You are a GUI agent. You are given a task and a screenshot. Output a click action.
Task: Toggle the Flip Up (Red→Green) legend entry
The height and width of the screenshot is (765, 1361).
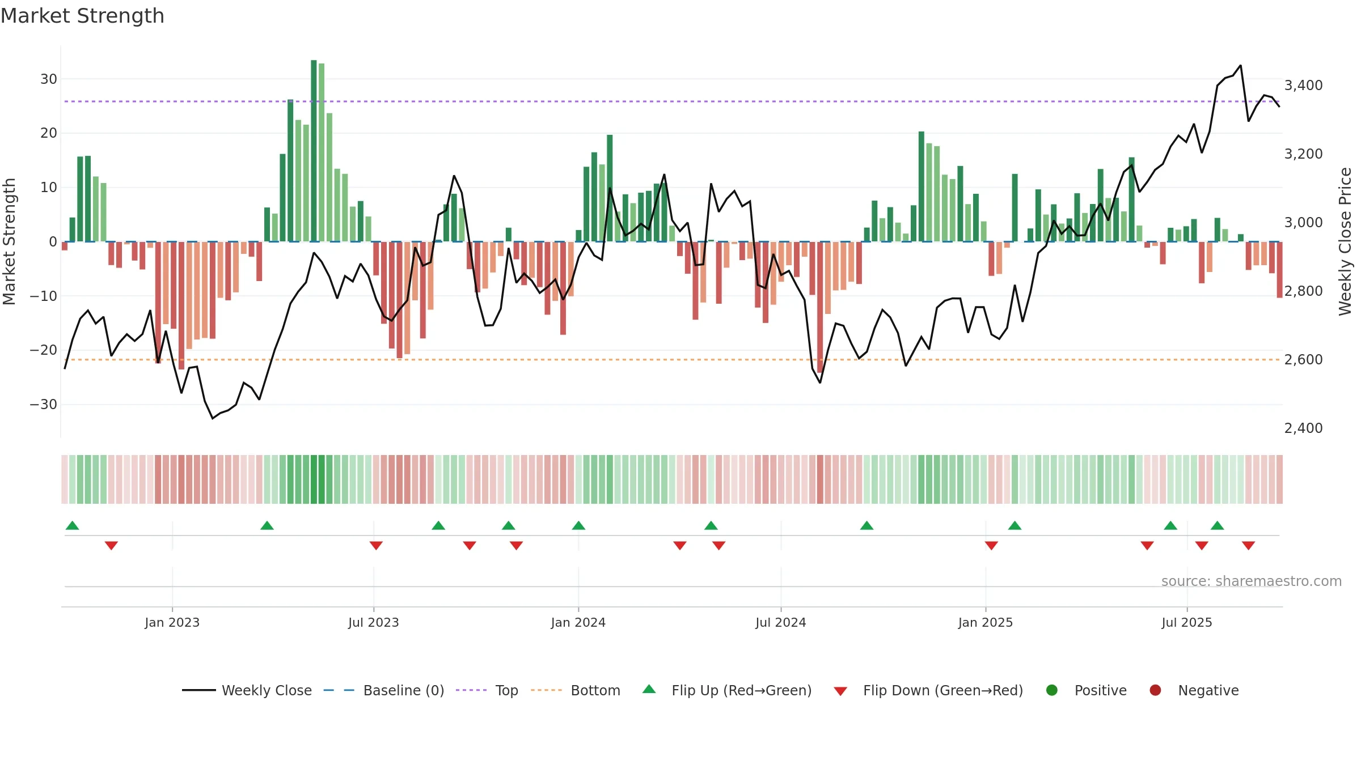pos(727,690)
